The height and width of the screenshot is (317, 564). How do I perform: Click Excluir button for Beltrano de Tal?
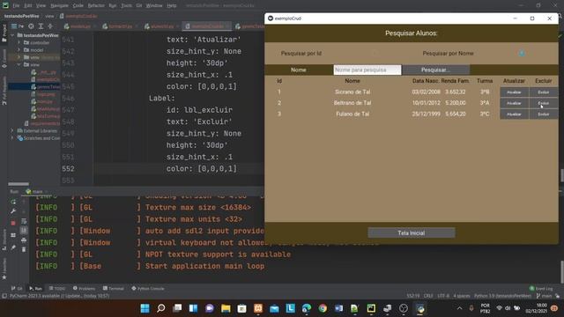click(x=543, y=103)
